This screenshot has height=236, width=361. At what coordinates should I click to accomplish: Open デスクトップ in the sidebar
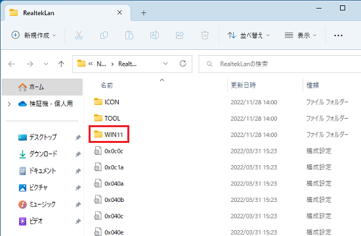[37, 137]
